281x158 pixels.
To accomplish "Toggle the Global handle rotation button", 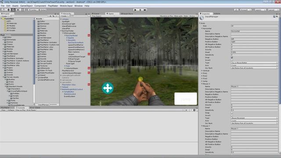I will pos(42,10).
